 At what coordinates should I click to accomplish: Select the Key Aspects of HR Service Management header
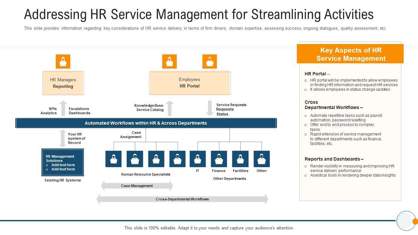pyautogui.click(x=350, y=54)
